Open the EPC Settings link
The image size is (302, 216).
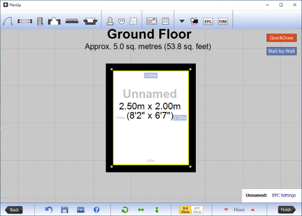click(x=284, y=195)
